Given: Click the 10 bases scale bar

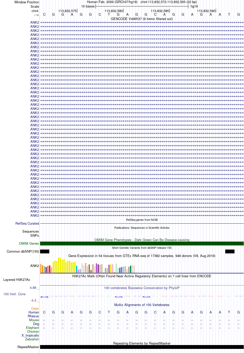Looking at the screenshot, I should (x=142, y=6).
